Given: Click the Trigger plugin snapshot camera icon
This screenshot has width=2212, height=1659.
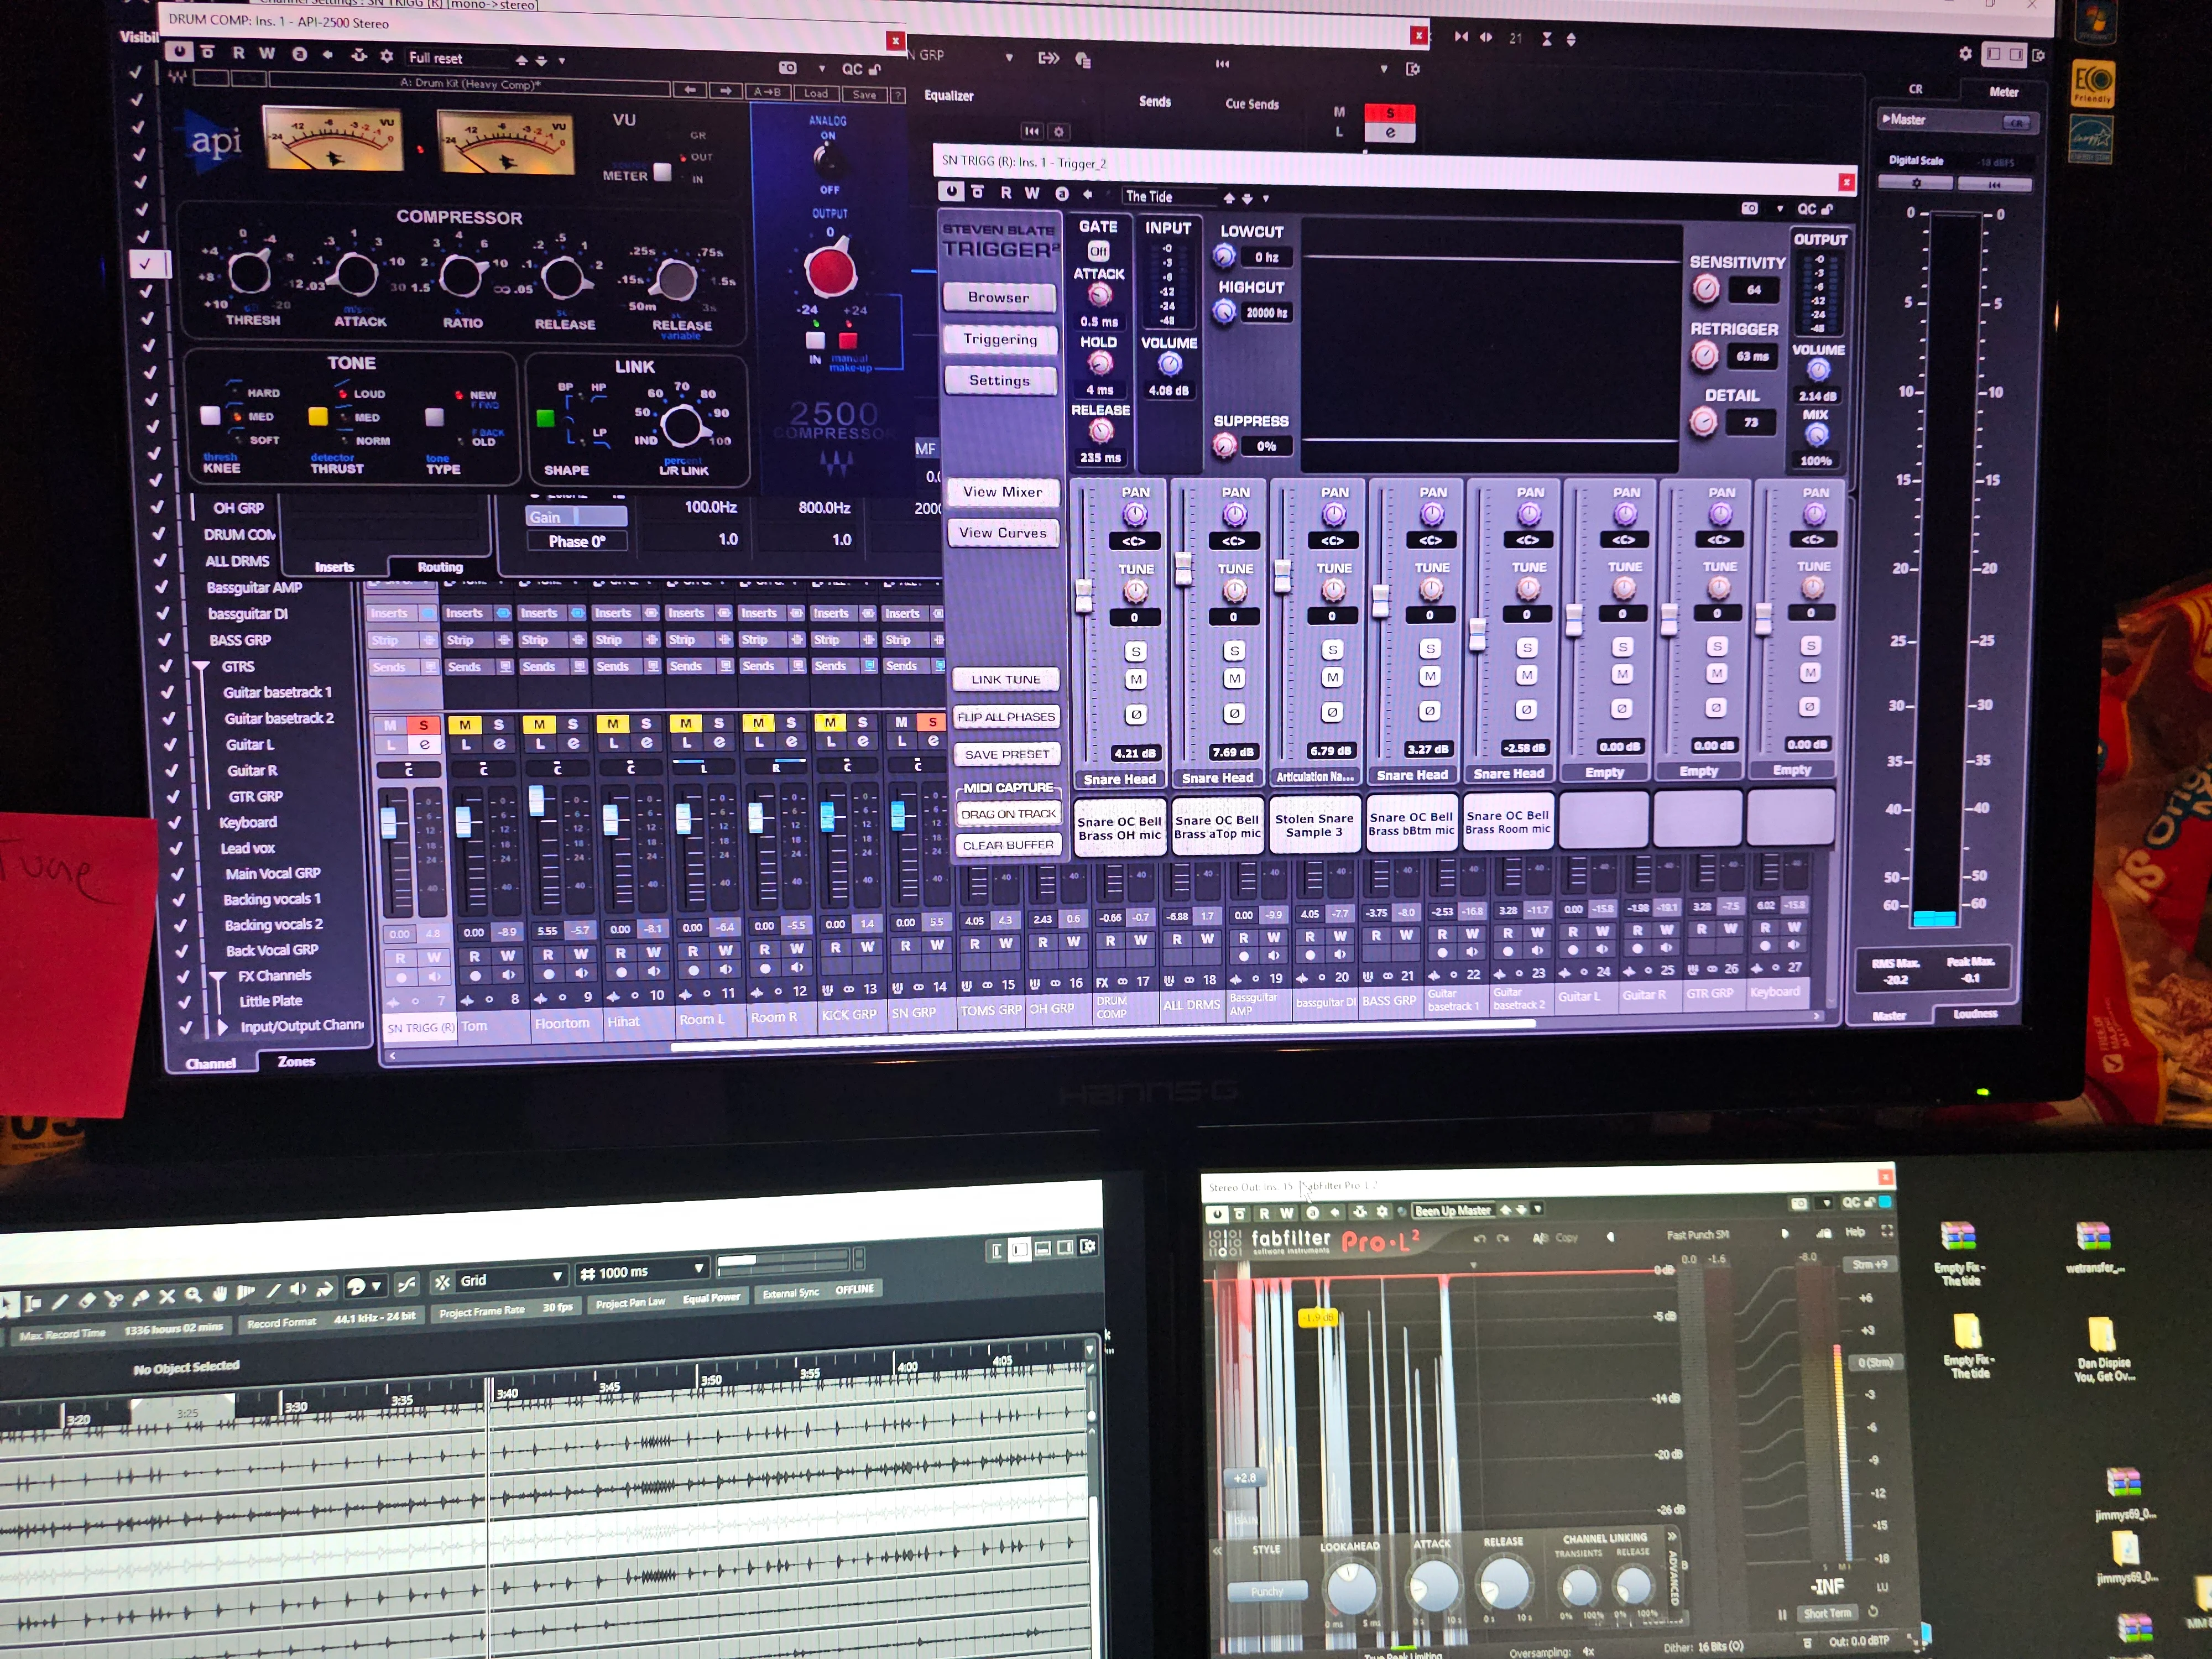Looking at the screenshot, I should 1749,209.
